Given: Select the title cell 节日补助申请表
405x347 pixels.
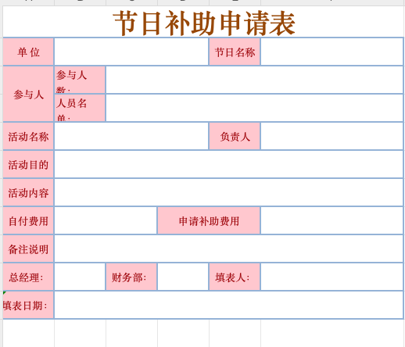Looking at the screenshot, I should pos(203,22).
